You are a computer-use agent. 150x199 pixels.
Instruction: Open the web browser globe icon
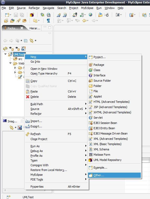90,15
